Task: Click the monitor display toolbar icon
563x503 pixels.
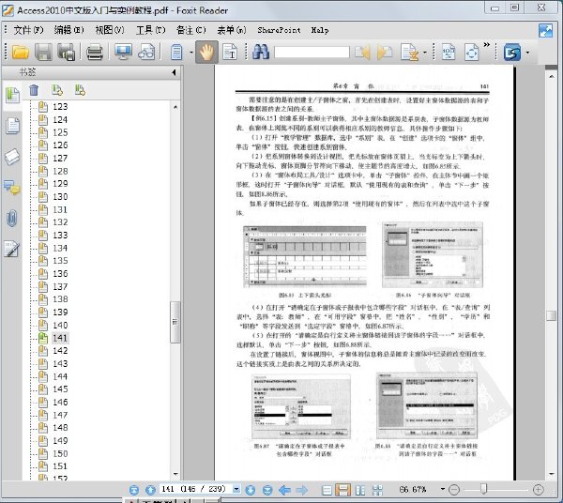Action: click(123, 53)
